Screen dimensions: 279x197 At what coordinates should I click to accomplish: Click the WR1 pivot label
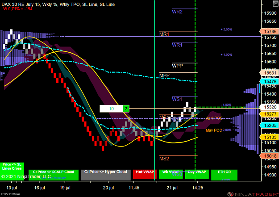click(177, 45)
